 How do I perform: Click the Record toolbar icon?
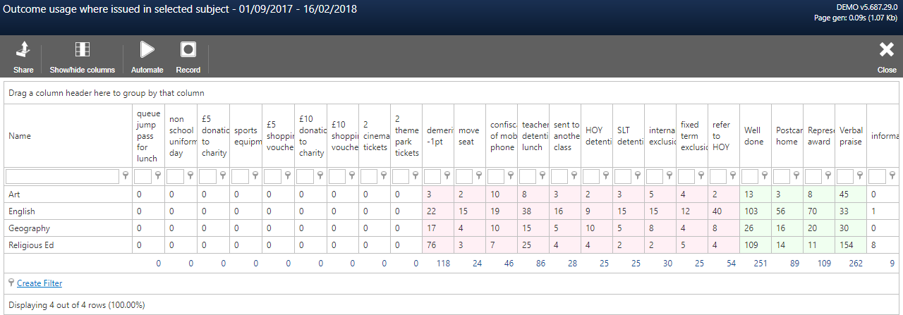[188, 49]
